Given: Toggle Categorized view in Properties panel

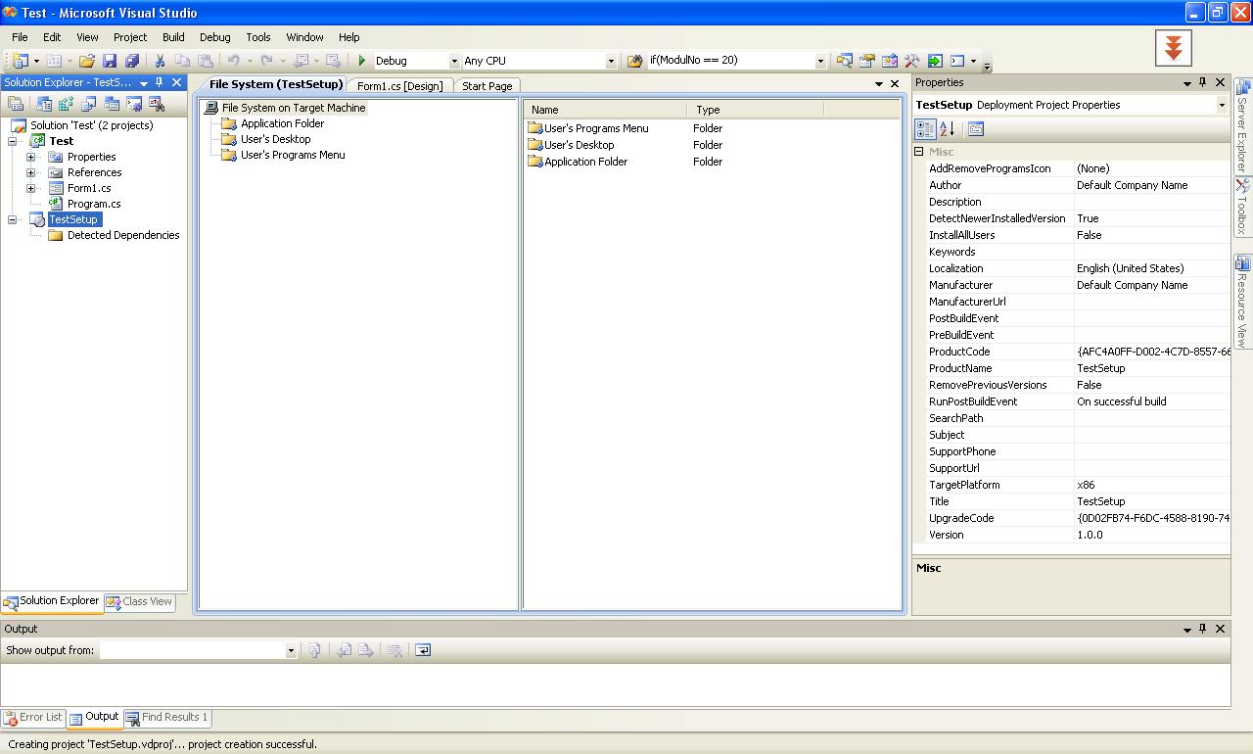Looking at the screenshot, I should pos(925,128).
